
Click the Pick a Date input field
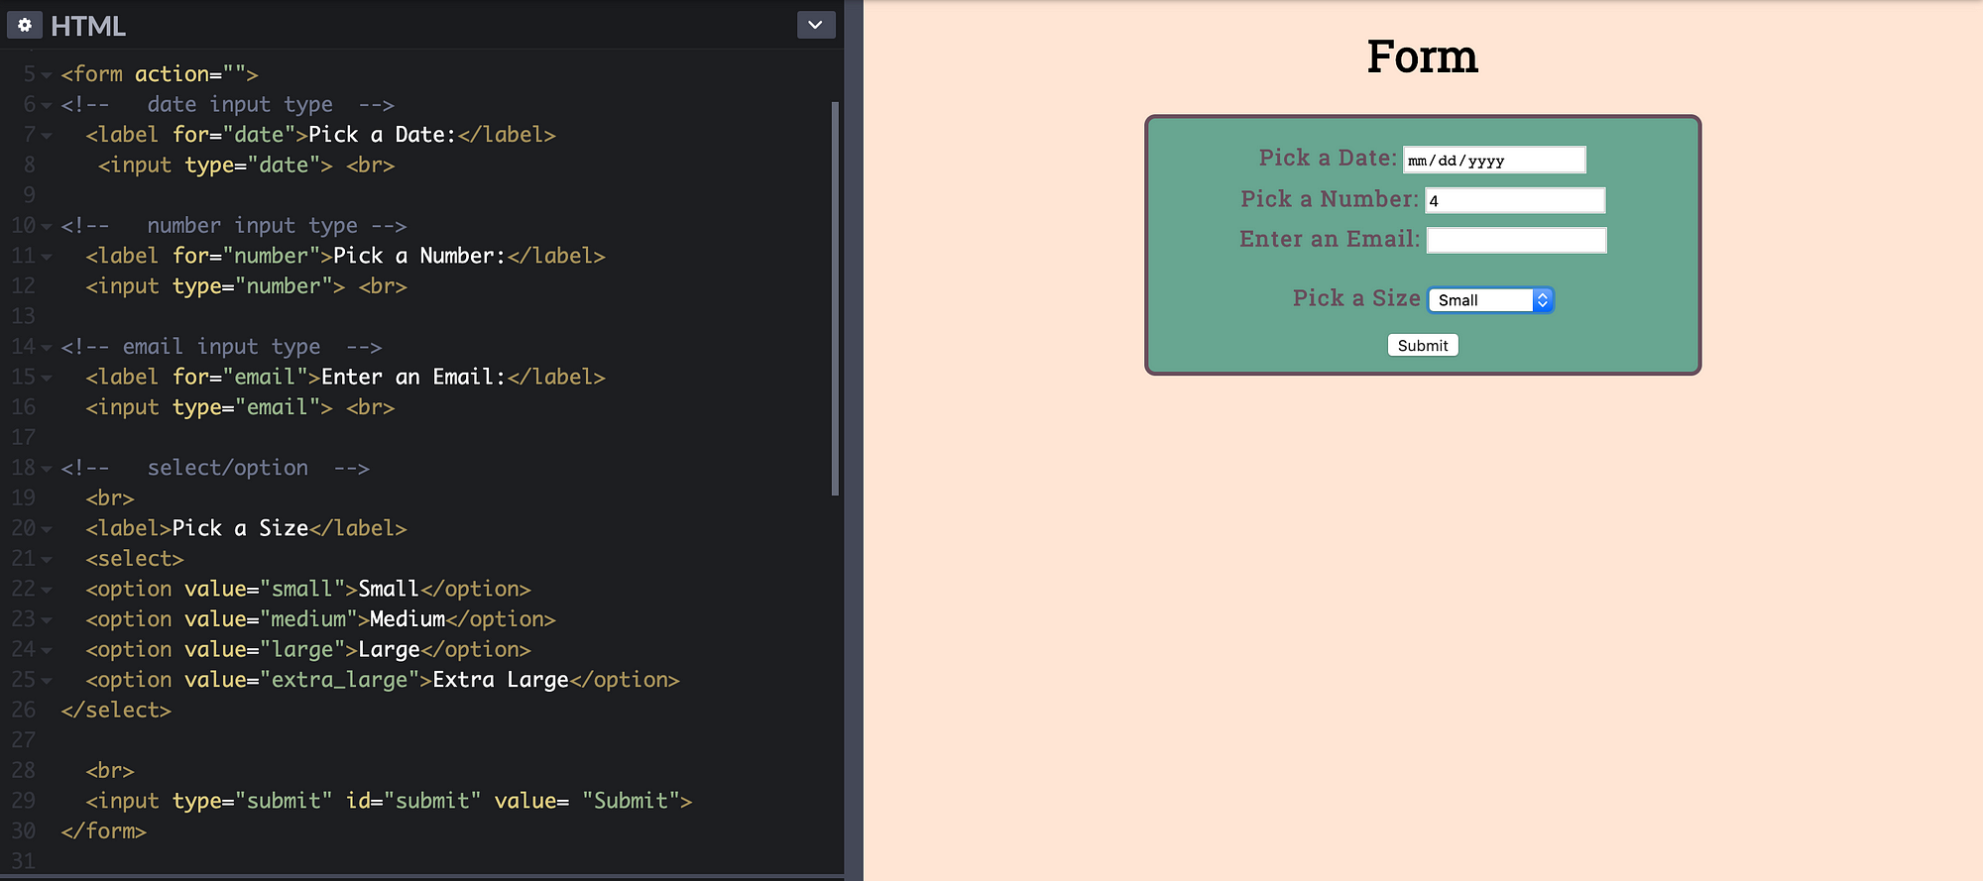(x=1494, y=160)
